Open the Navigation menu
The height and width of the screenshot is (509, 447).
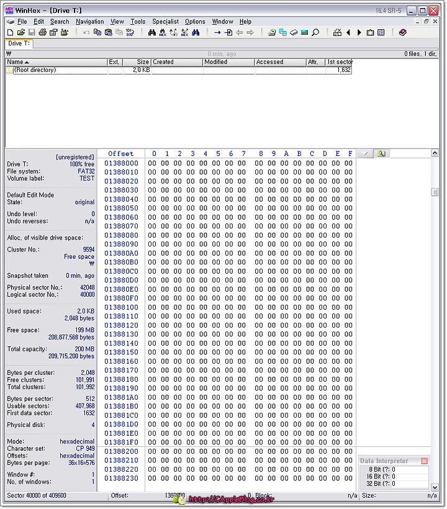click(x=90, y=22)
